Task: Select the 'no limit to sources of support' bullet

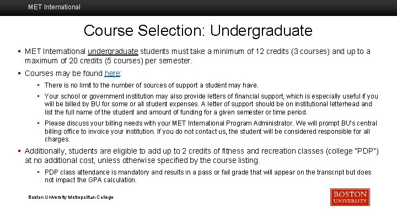Action: click(x=151, y=85)
